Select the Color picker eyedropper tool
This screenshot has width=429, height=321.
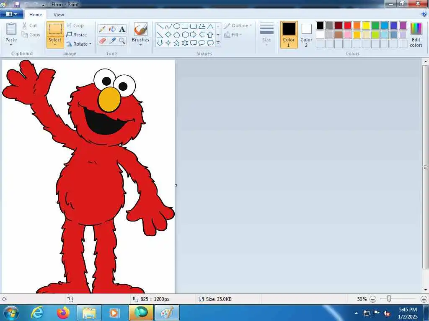[x=112, y=41]
